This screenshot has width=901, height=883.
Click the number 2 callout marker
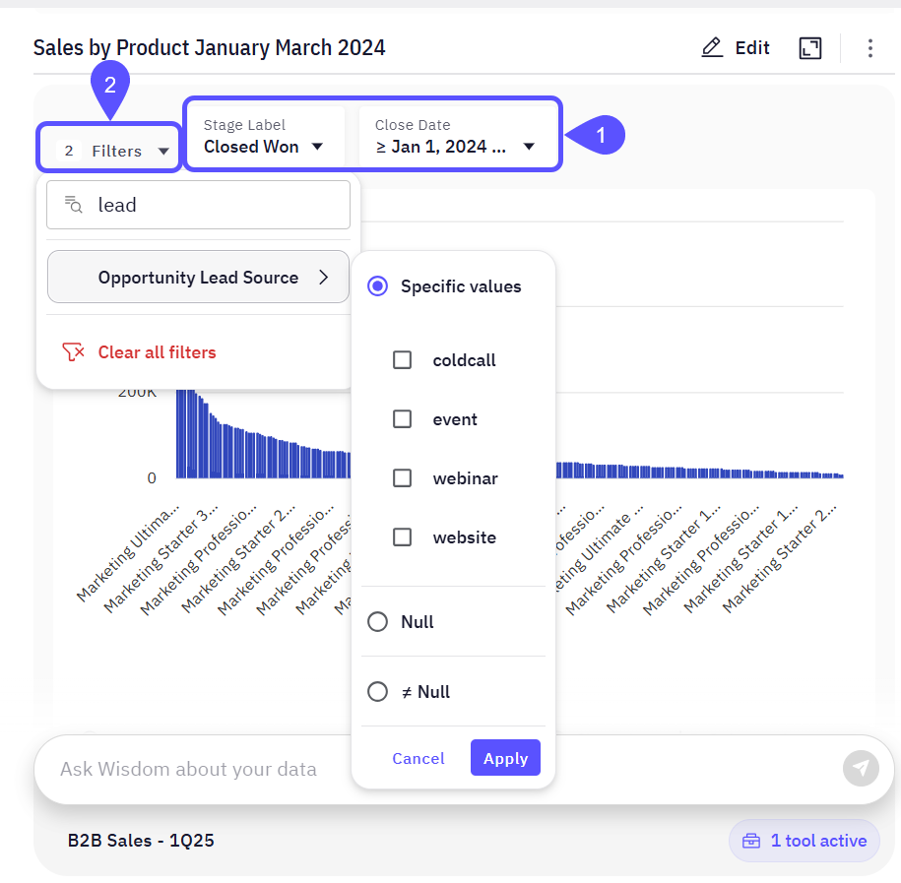click(x=110, y=87)
